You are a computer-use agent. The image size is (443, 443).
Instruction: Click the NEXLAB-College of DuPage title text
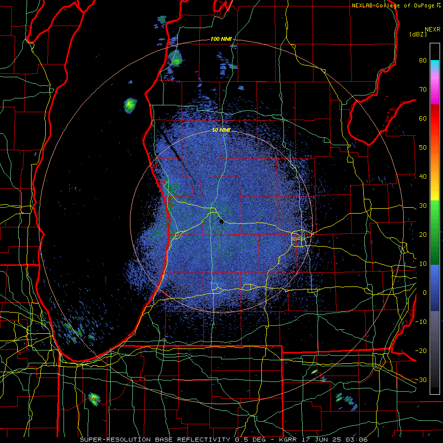point(393,5)
